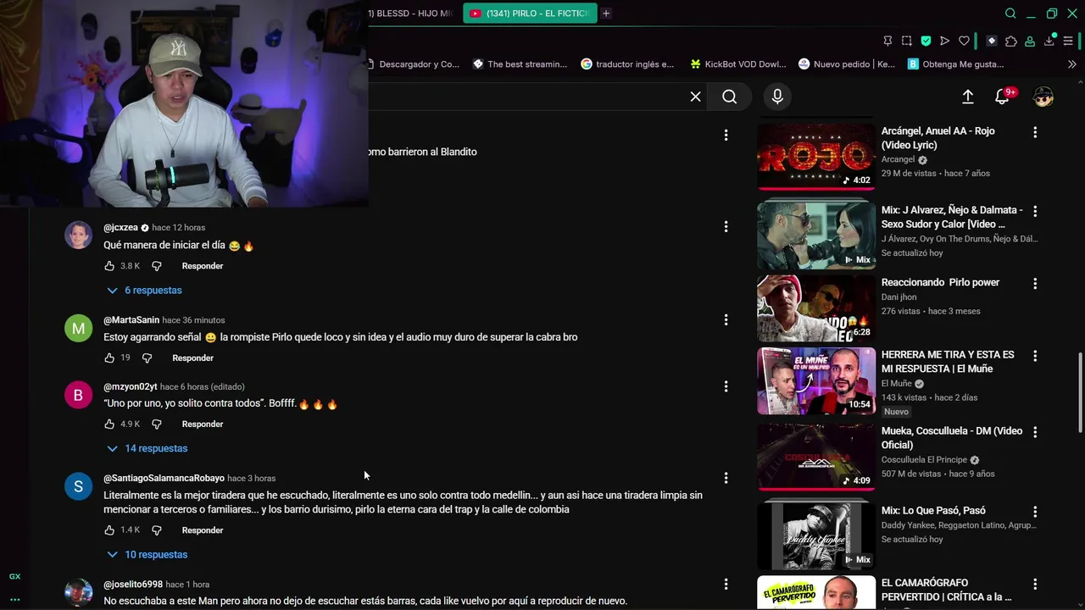Dislike the @jcxzea comment
The image size is (1085, 610).
coord(156,266)
